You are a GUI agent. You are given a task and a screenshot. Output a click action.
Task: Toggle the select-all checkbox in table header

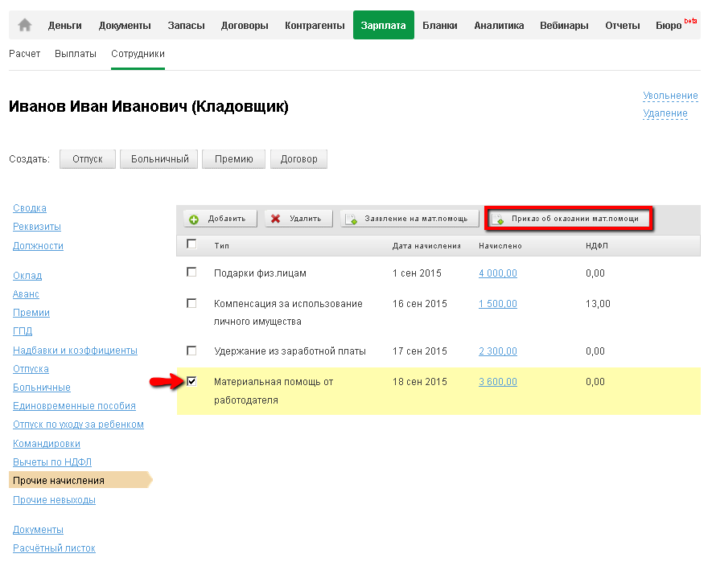pyautogui.click(x=191, y=244)
